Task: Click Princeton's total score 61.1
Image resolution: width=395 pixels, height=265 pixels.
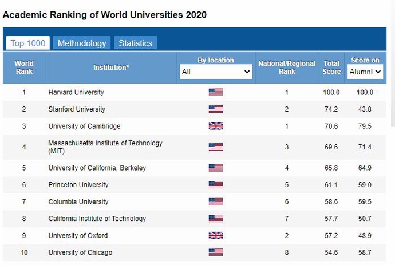Action: [331, 185]
